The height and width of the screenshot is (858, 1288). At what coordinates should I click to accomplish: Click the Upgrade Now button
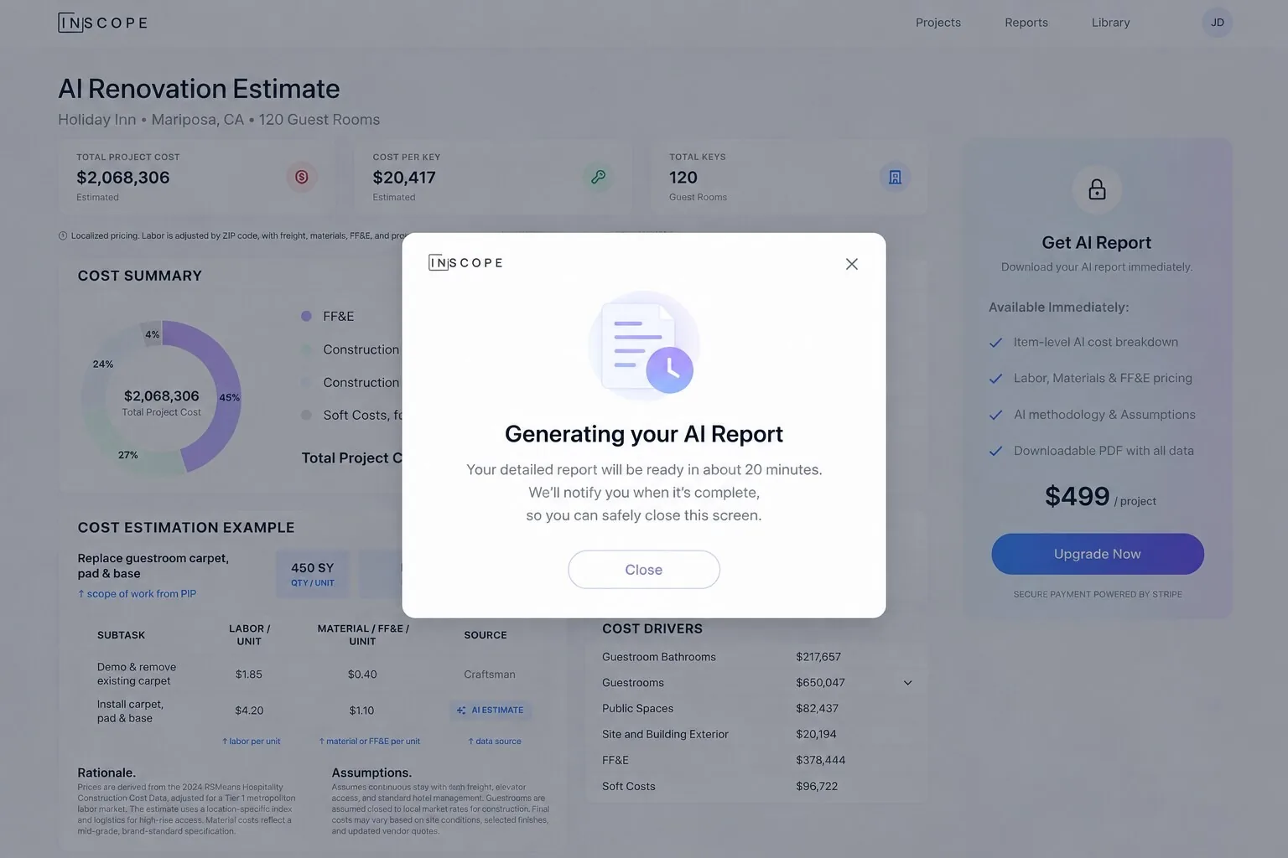click(1098, 554)
